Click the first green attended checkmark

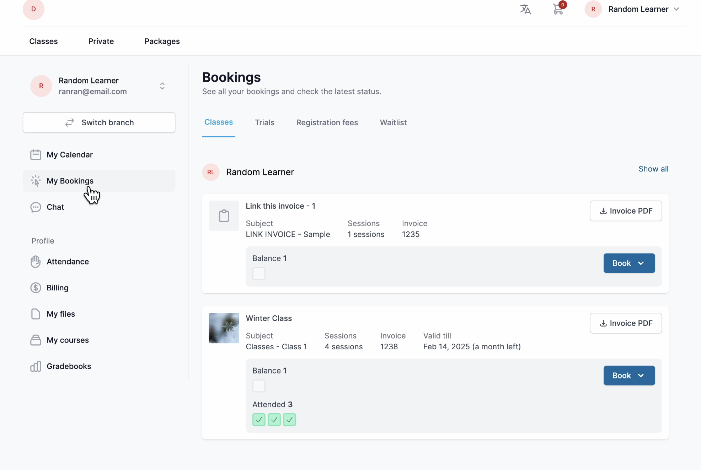click(259, 420)
